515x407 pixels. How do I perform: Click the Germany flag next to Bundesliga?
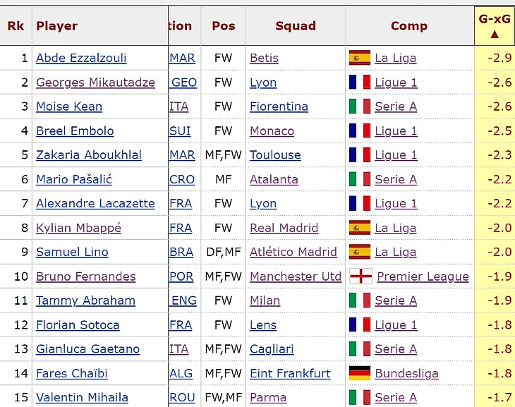[x=360, y=373]
